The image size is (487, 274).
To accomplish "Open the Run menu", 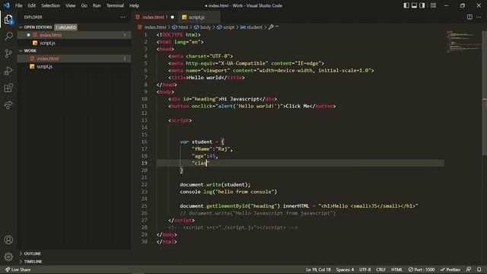I will tap(97, 5).
